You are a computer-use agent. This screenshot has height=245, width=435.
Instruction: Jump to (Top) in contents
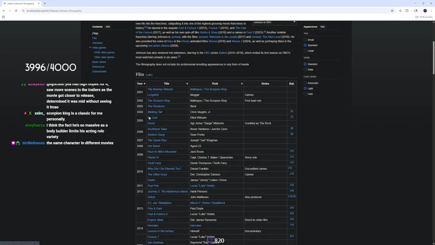click(x=95, y=33)
